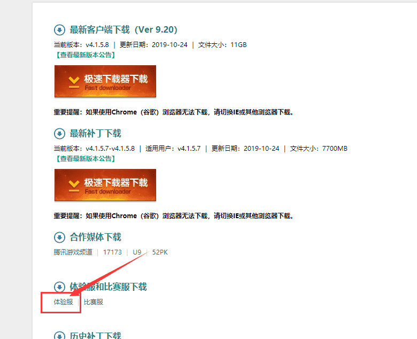Viewport: 417px width, 339px height.
Task: Click patch Fast downloader orange button
Action: click(x=105, y=185)
